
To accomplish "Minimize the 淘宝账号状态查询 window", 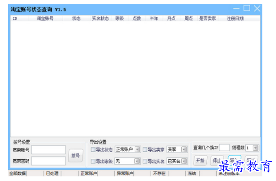I will [x=236, y=9].
